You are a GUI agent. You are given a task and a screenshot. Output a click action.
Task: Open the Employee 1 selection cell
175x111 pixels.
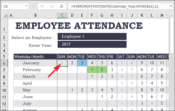pyautogui.click(x=92, y=36)
